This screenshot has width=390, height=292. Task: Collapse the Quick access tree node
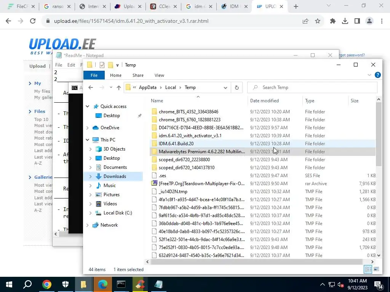pos(87,106)
